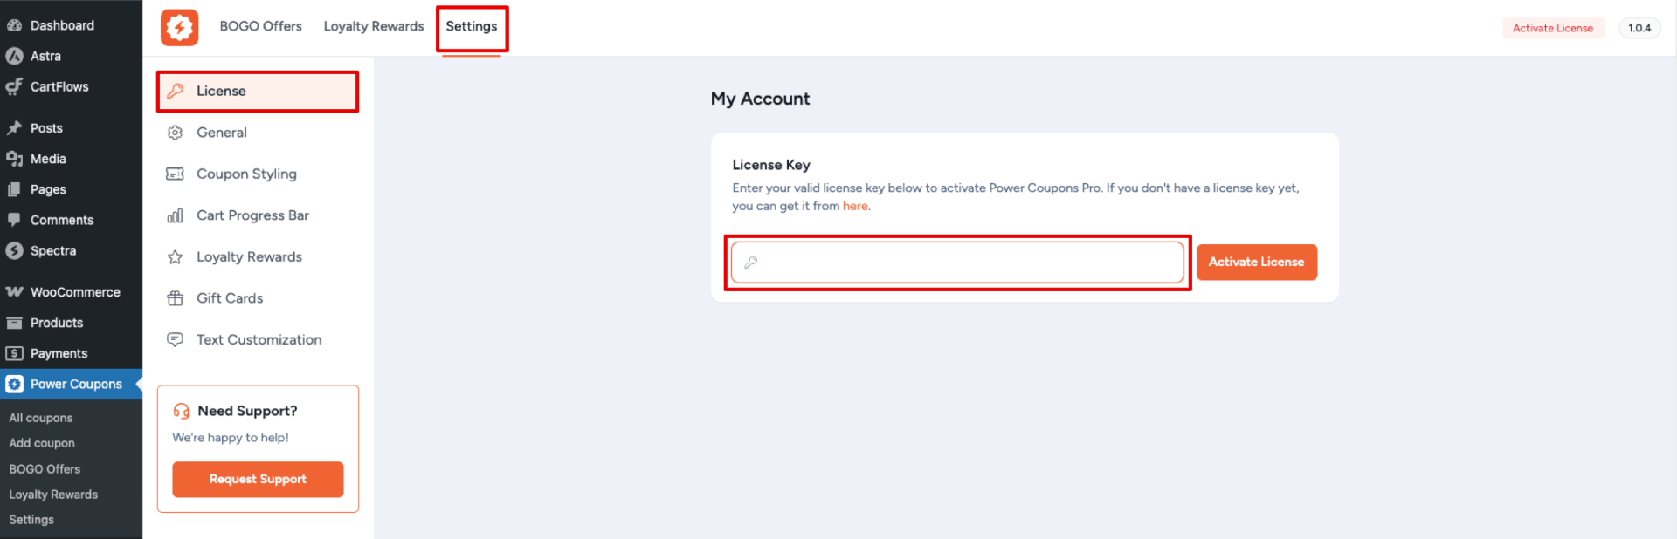The height and width of the screenshot is (539, 1677).
Task: Click the Coupon Styling ticket icon
Action: pyautogui.click(x=175, y=174)
